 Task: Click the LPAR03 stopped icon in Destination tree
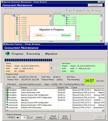(67, 22)
